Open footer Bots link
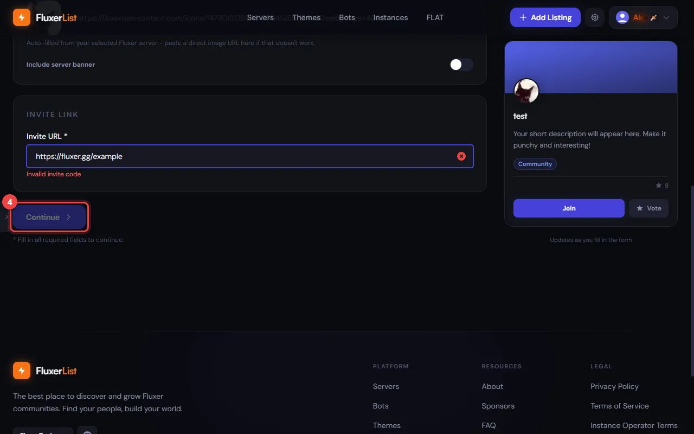This screenshot has width=694, height=434. tap(381, 406)
